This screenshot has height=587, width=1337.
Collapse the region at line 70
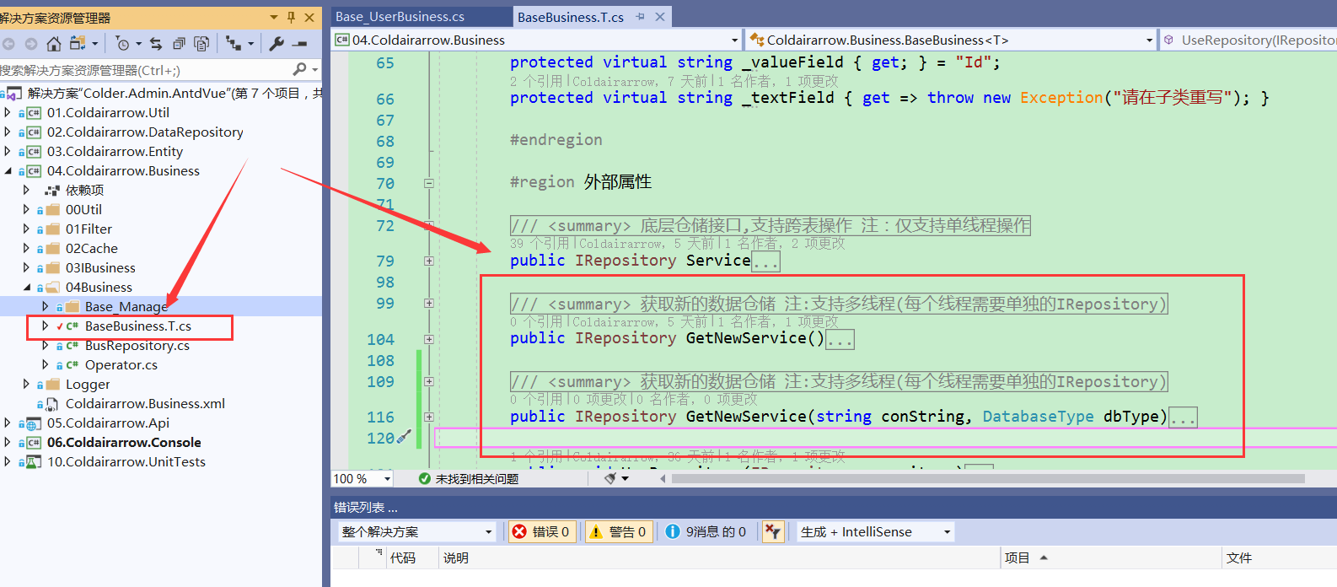pyautogui.click(x=429, y=183)
